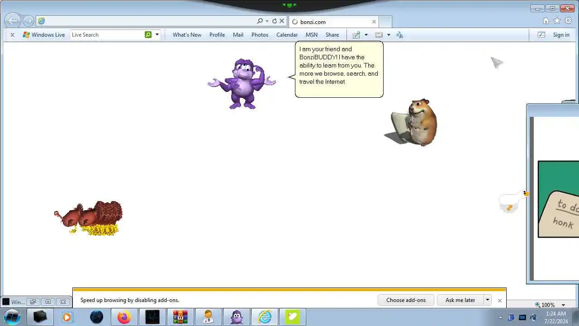This screenshot has width=579, height=326.
Task: Click the volume icon in the system tray
Action: tap(534, 317)
